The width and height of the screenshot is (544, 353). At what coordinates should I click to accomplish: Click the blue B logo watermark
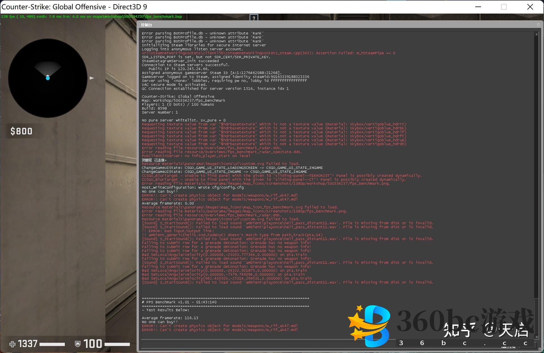370,325
